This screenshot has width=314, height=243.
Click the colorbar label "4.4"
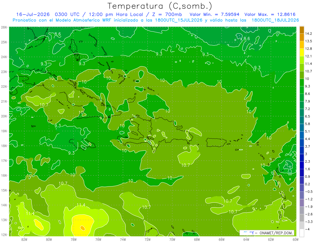(308, 139)
